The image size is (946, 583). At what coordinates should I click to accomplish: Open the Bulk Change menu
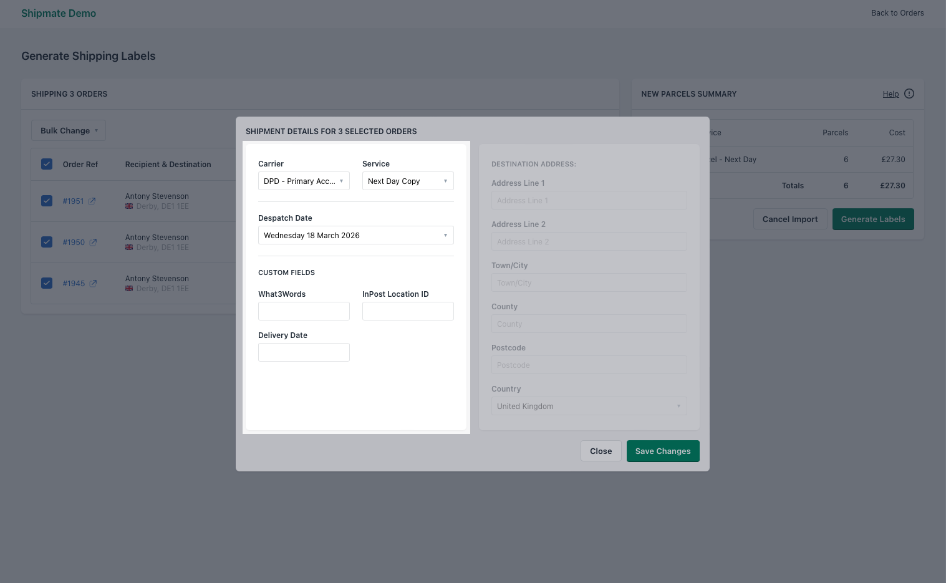(68, 130)
